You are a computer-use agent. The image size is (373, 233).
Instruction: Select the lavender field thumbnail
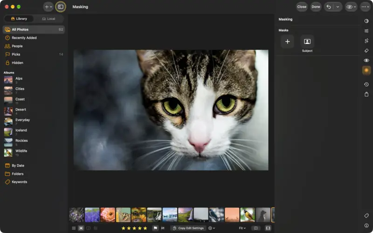click(x=92, y=215)
